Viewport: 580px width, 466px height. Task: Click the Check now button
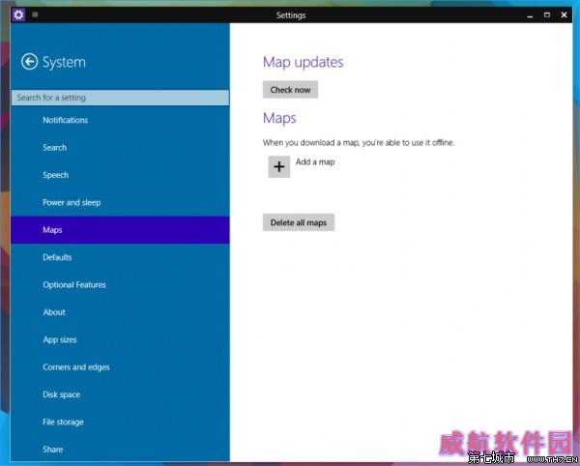(290, 90)
